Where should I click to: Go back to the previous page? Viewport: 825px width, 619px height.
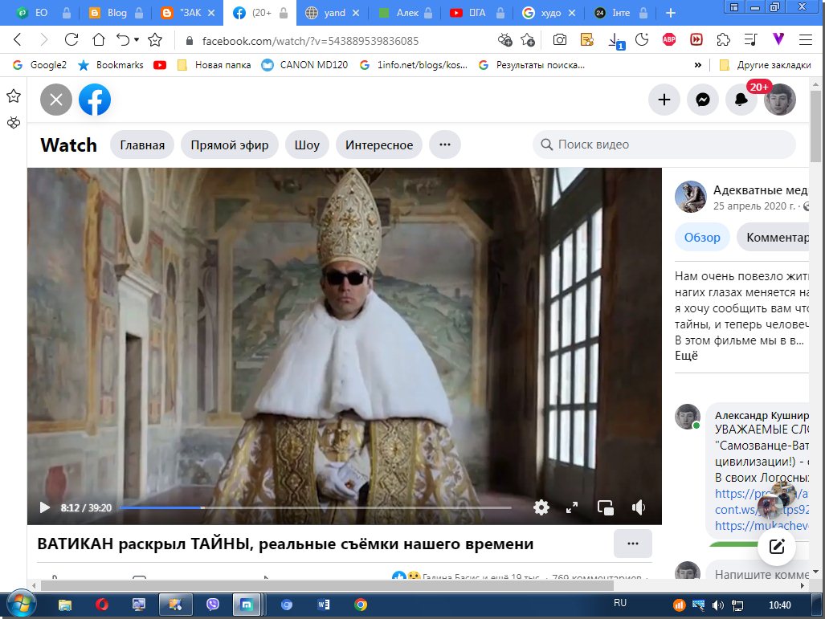(18, 40)
